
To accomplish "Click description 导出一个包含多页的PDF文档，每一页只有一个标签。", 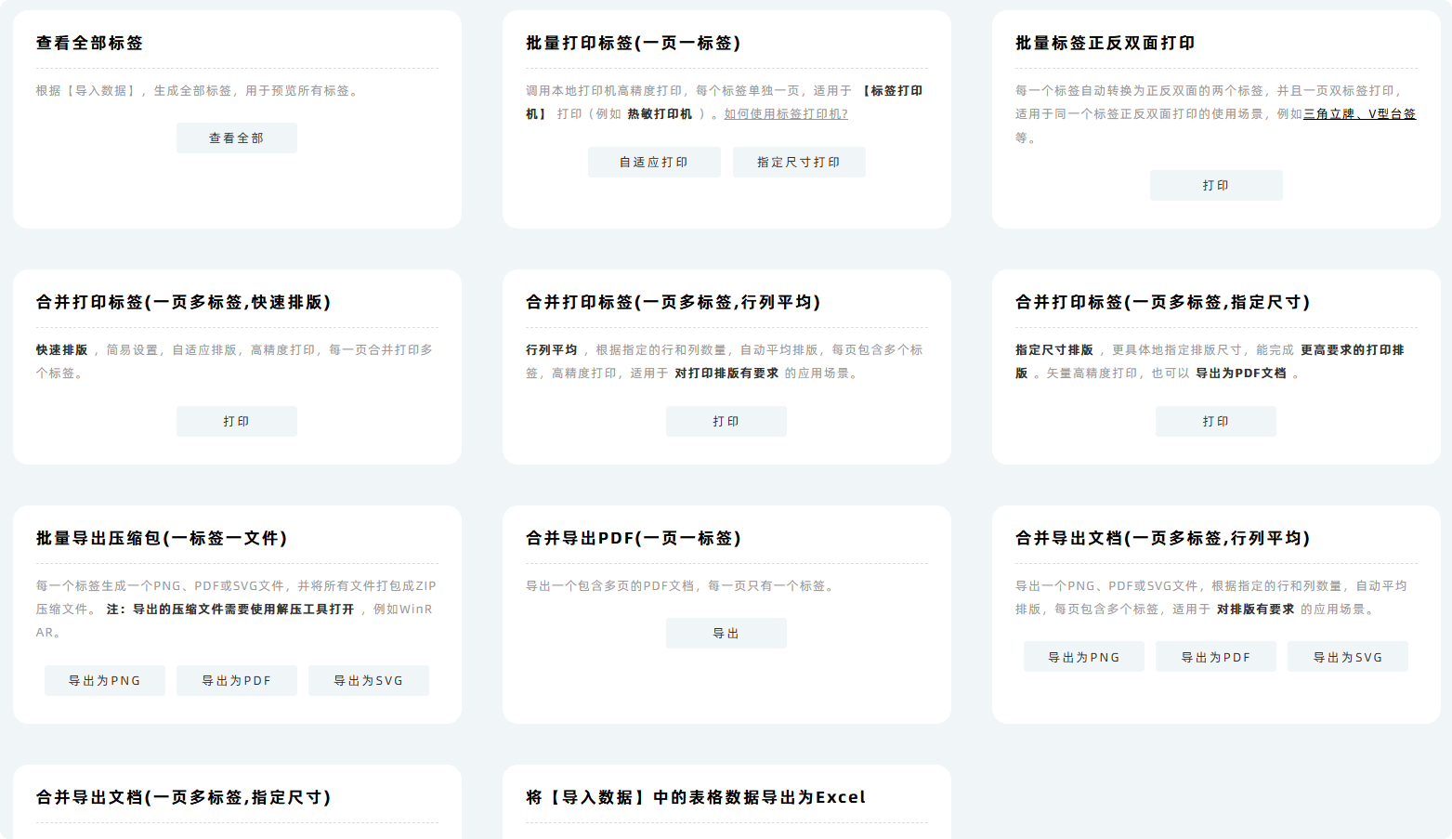I will (682, 585).
